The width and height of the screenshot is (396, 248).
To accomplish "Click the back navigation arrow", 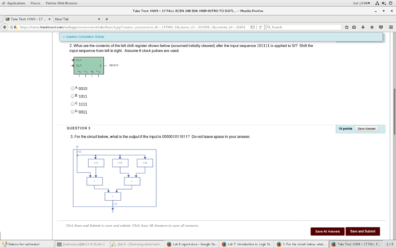I will (x=4, y=27).
